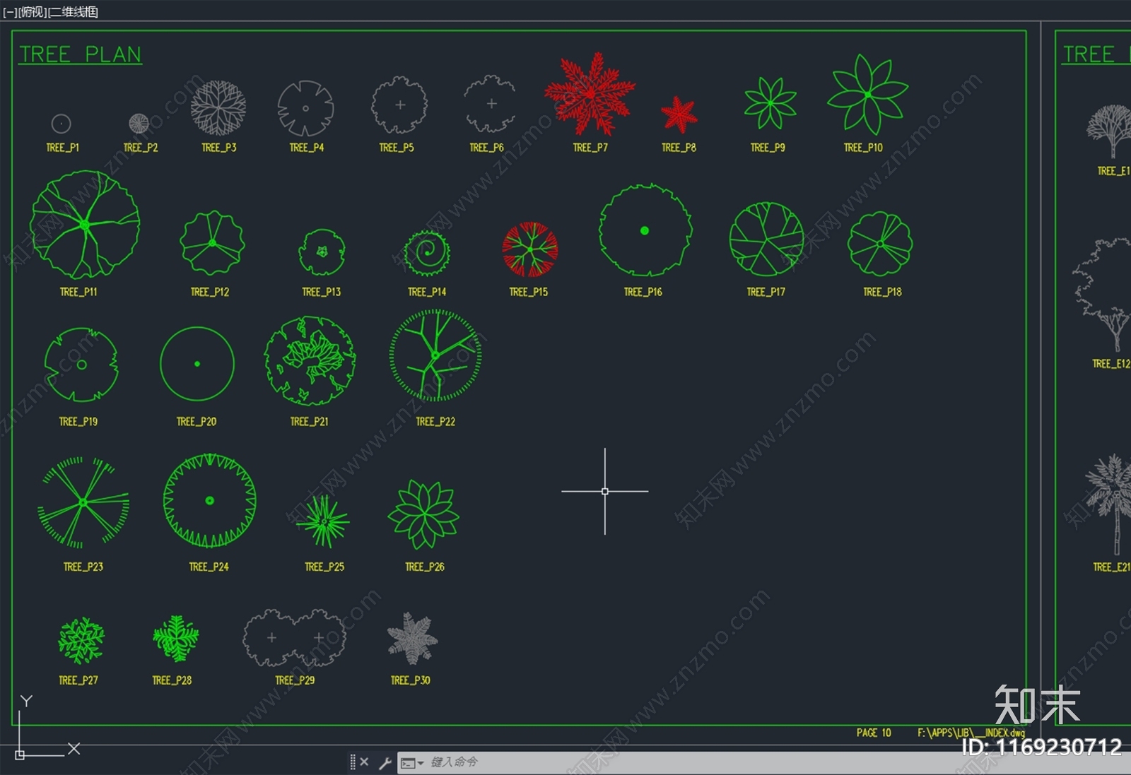This screenshot has width=1131, height=775.
Task: Click the F:\APPS\LIB file path text
Action: [971, 733]
